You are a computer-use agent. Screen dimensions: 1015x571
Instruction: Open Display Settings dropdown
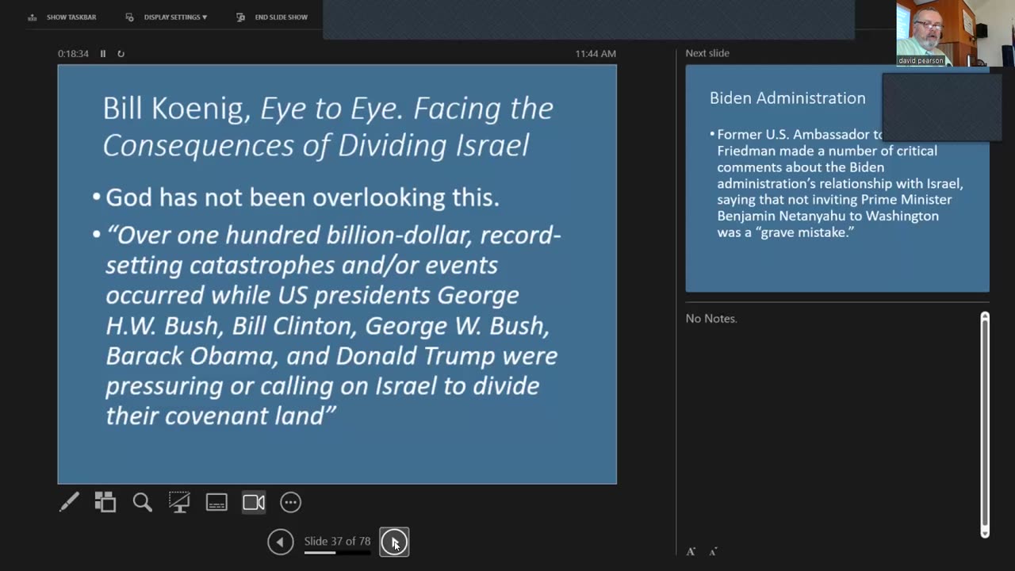pyautogui.click(x=167, y=17)
